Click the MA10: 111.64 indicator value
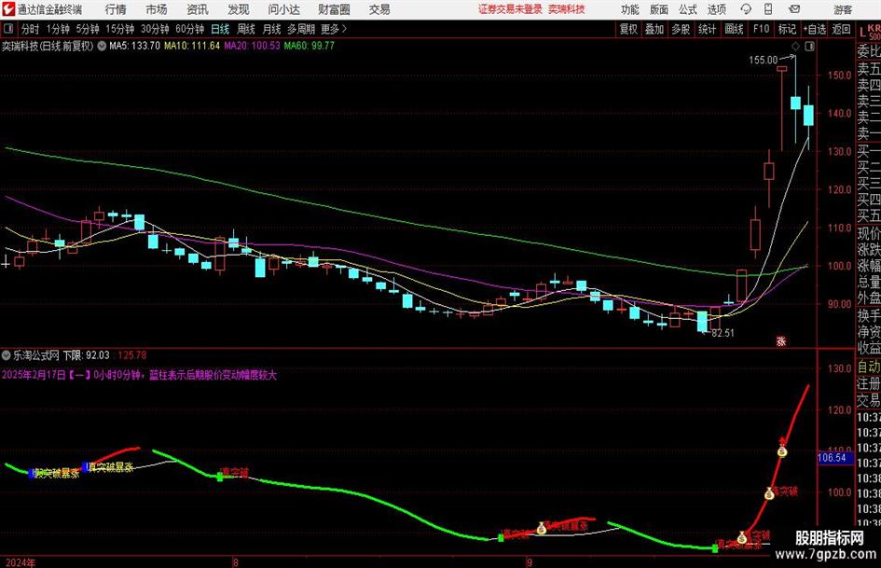 click(x=192, y=46)
